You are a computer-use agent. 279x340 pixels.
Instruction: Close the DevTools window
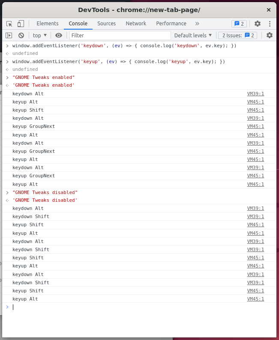point(269,10)
